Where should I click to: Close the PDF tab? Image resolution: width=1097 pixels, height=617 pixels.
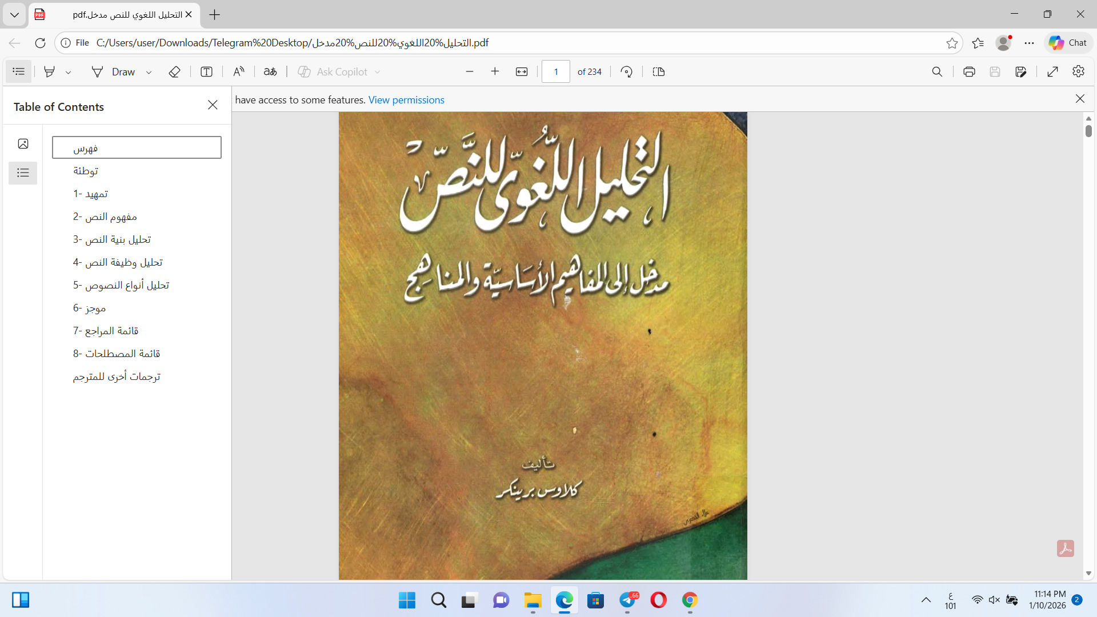(x=189, y=15)
